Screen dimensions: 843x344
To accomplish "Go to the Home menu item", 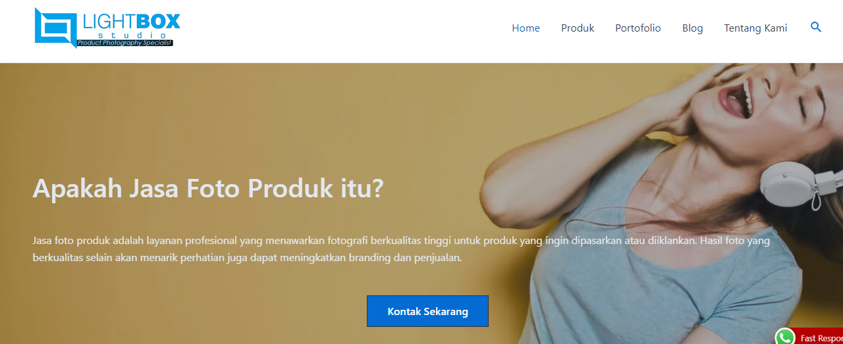I will coord(526,28).
